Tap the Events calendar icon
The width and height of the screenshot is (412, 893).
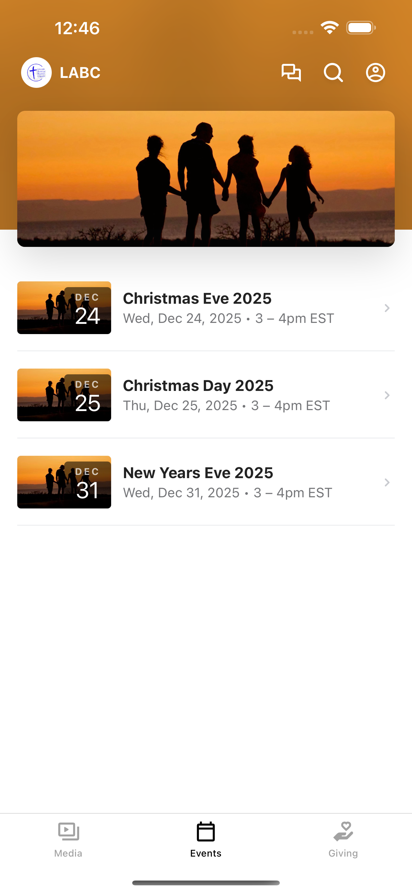pyautogui.click(x=206, y=831)
